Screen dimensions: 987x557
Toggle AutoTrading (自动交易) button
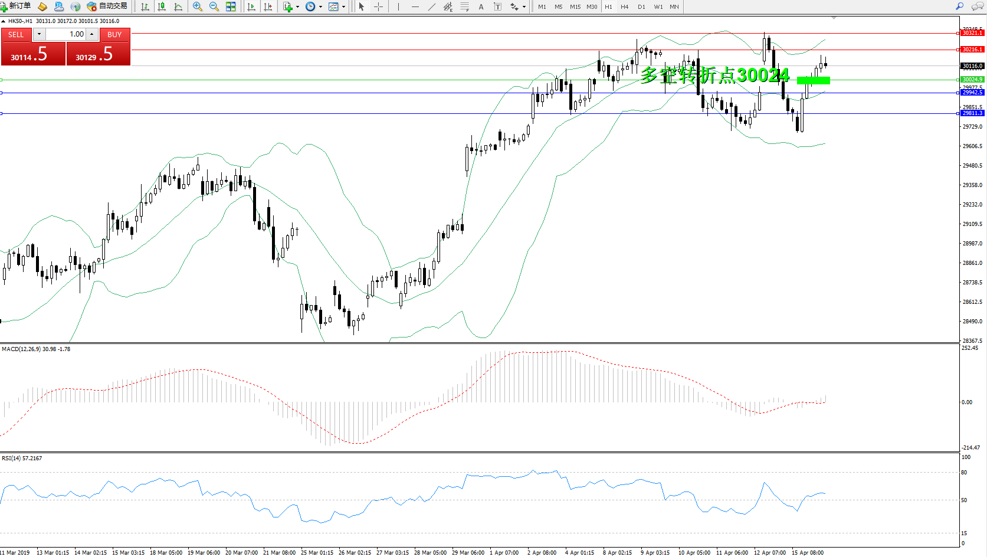pyautogui.click(x=107, y=6)
